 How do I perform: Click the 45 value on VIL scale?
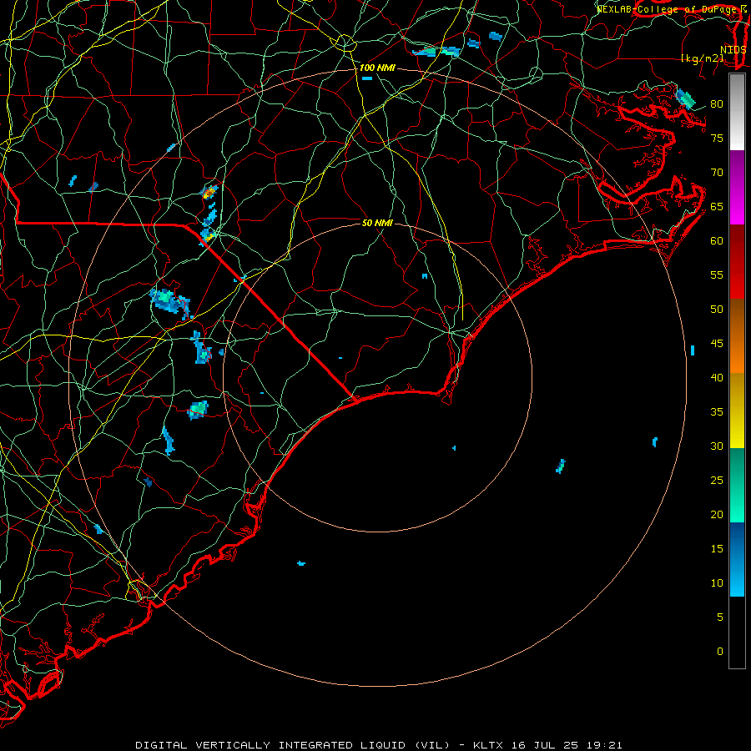(x=717, y=344)
